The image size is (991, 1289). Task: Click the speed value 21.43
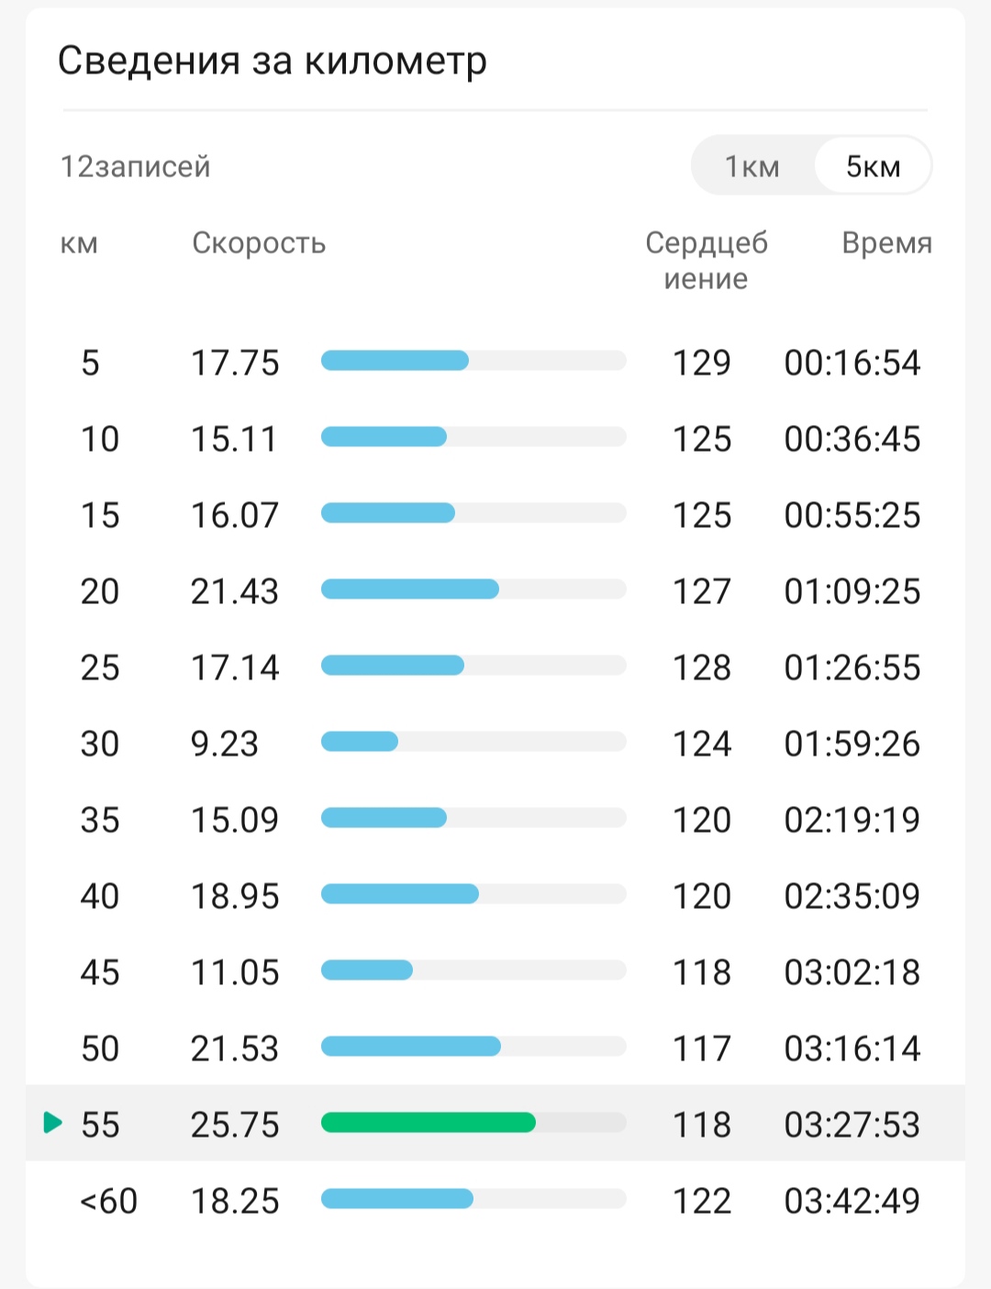click(235, 591)
